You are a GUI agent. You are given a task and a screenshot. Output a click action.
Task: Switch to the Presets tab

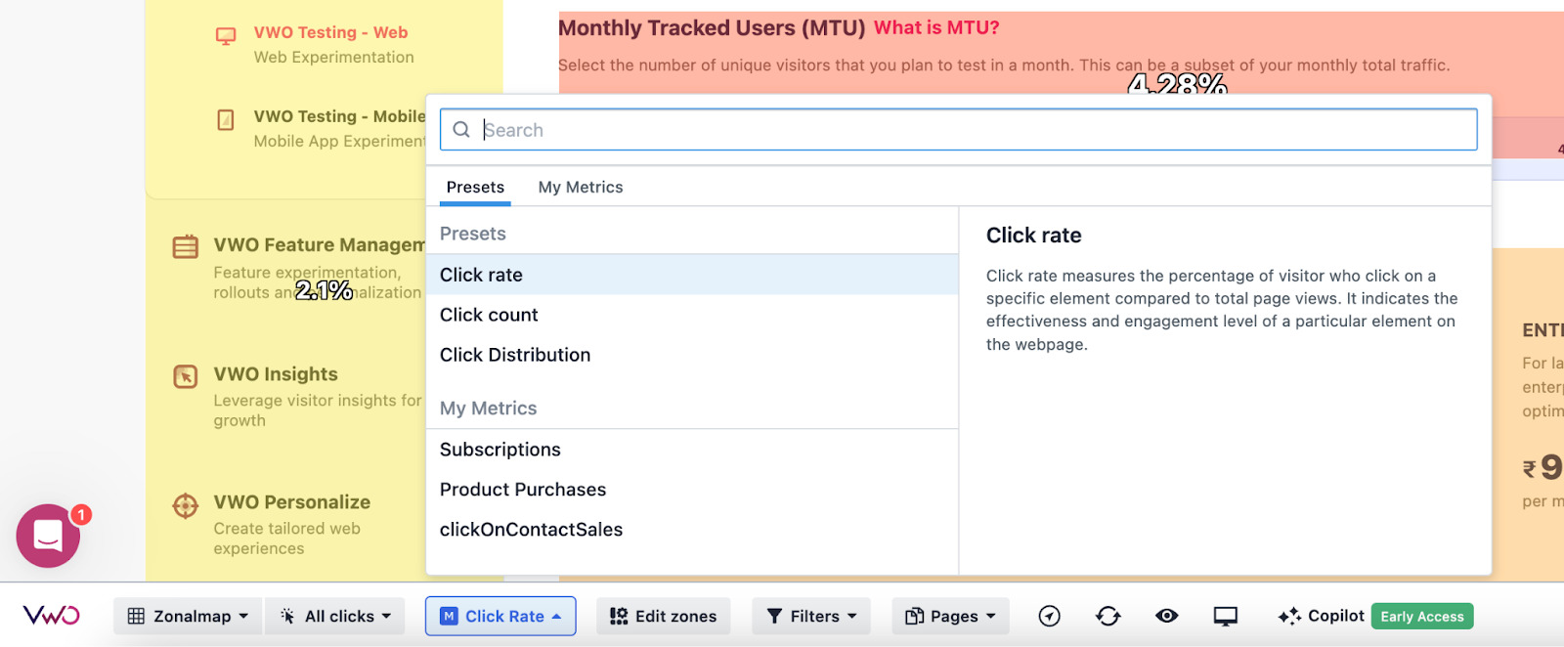(x=475, y=187)
